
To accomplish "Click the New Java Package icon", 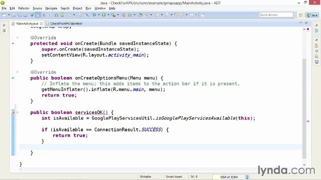I will point(124,15).
